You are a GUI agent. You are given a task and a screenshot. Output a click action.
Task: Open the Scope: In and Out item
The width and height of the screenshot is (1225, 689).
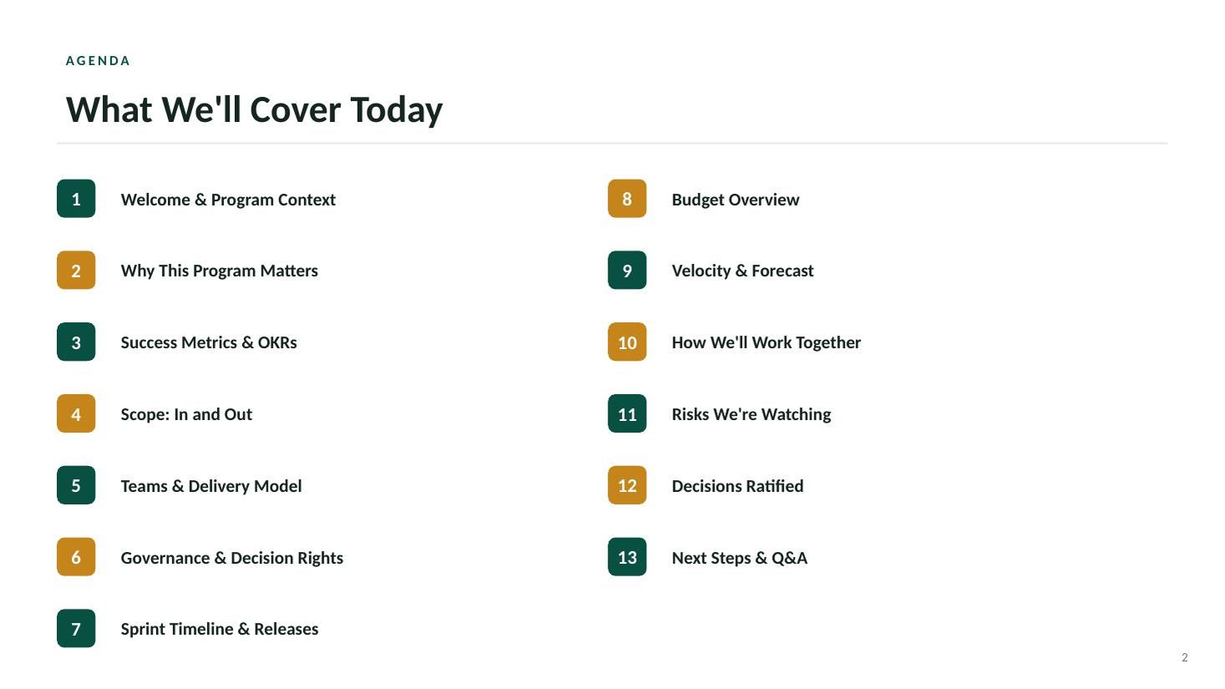pyautogui.click(x=186, y=414)
